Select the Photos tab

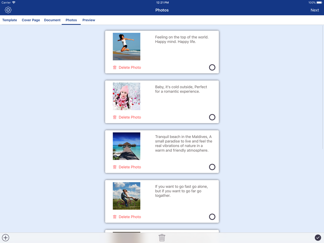click(71, 20)
